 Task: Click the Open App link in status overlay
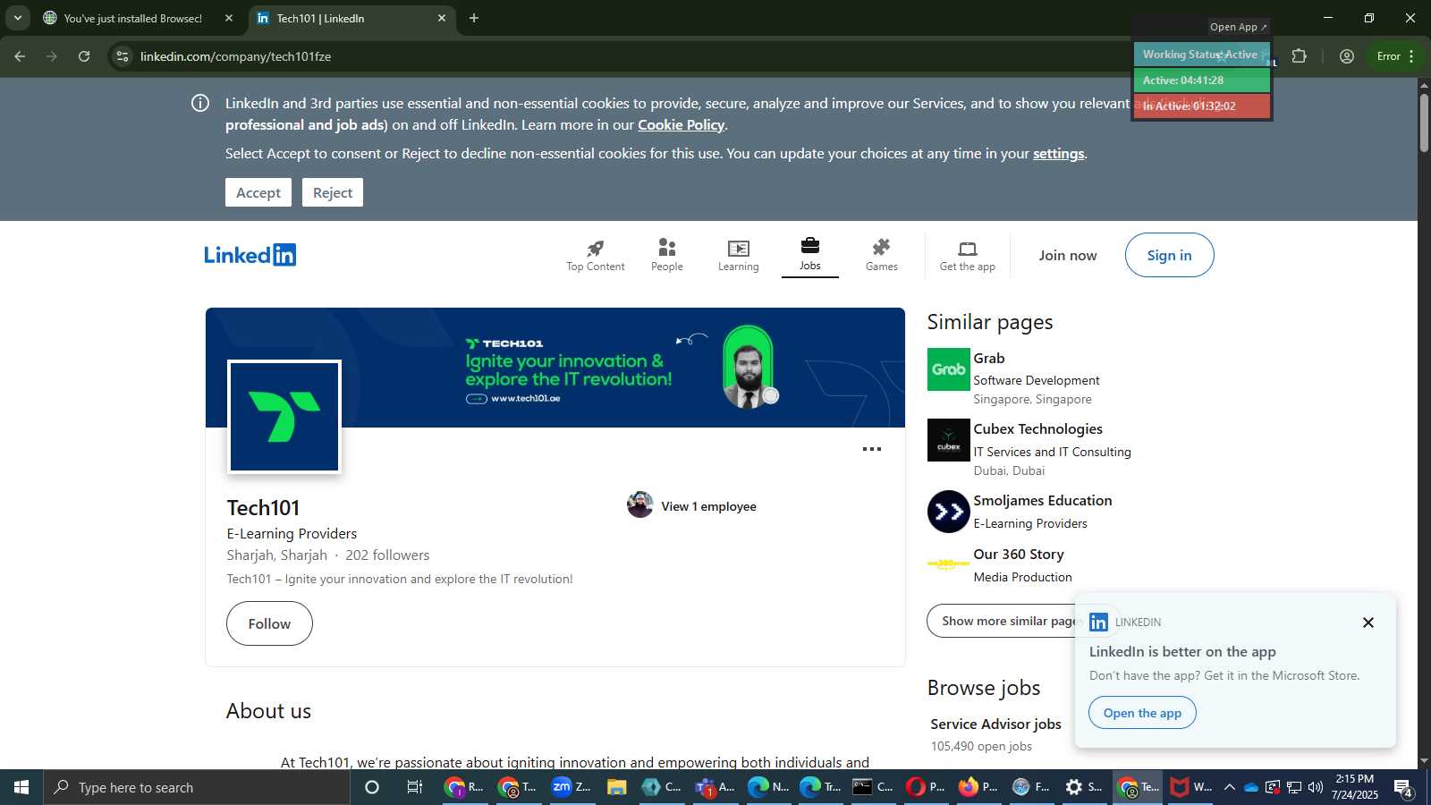[1238, 27]
